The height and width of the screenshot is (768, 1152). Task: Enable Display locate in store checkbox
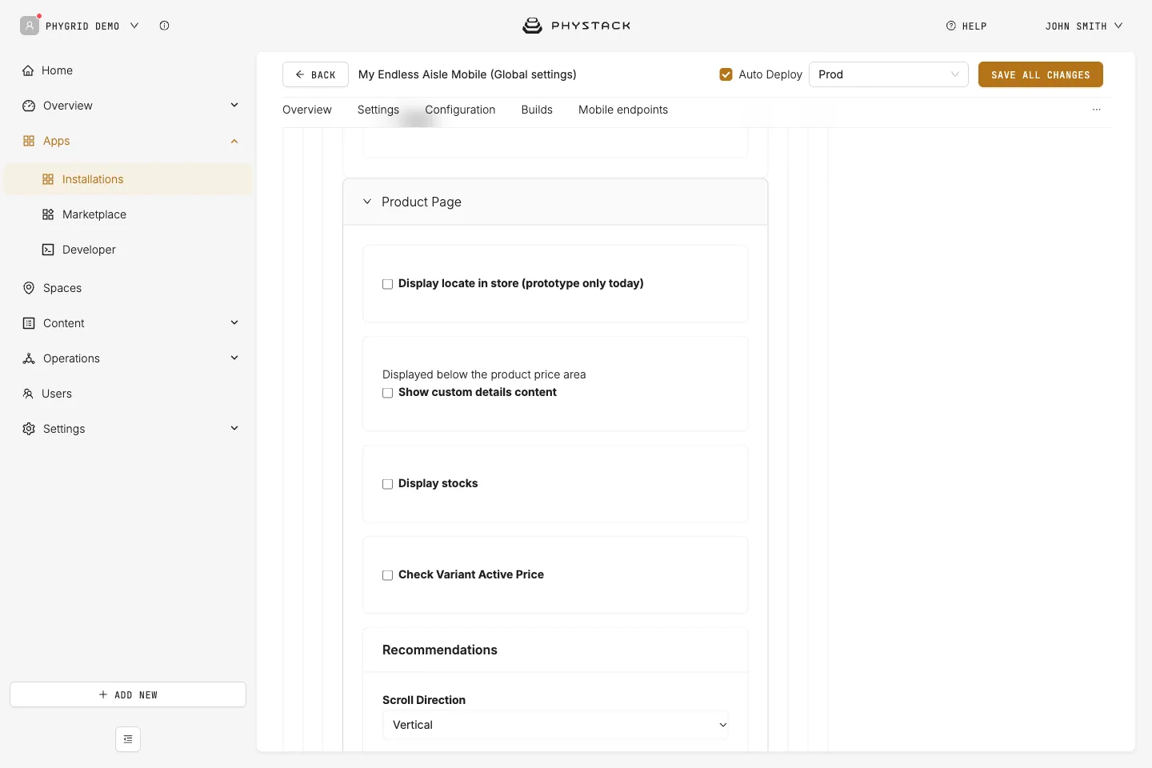point(388,284)
